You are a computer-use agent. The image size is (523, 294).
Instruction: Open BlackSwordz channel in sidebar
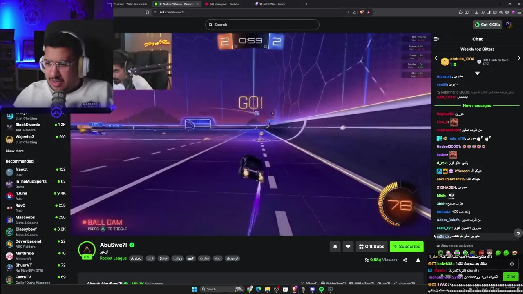click(35, 127)
